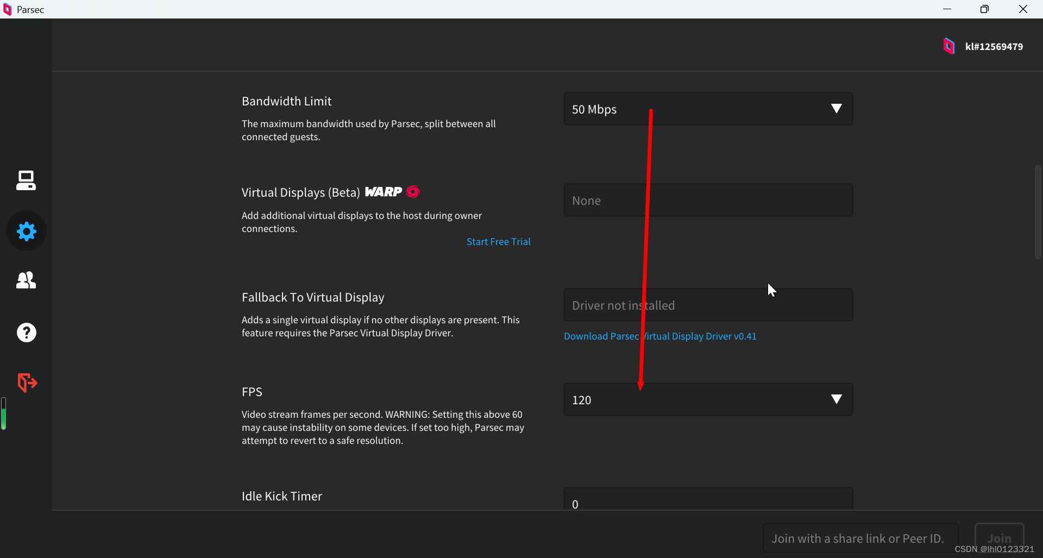Click the Bandwidth Limit heading
This screenshot has width=1043, height=558.
pos(286,102)
